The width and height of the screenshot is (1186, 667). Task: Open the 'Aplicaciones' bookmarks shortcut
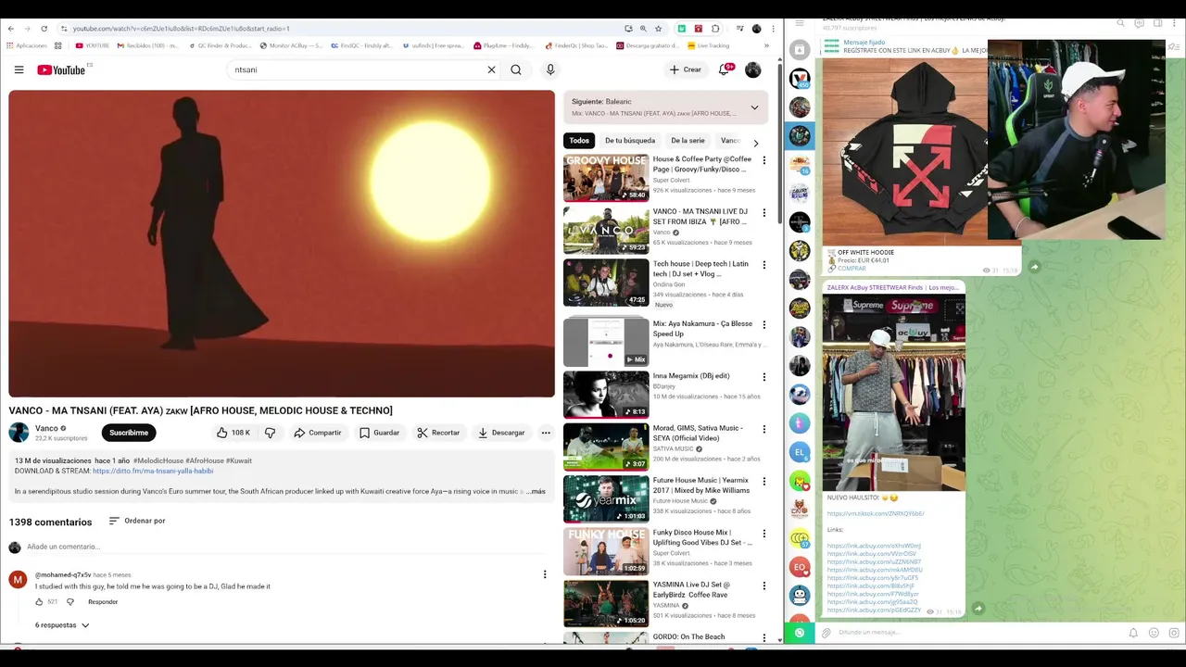[26, 45]
